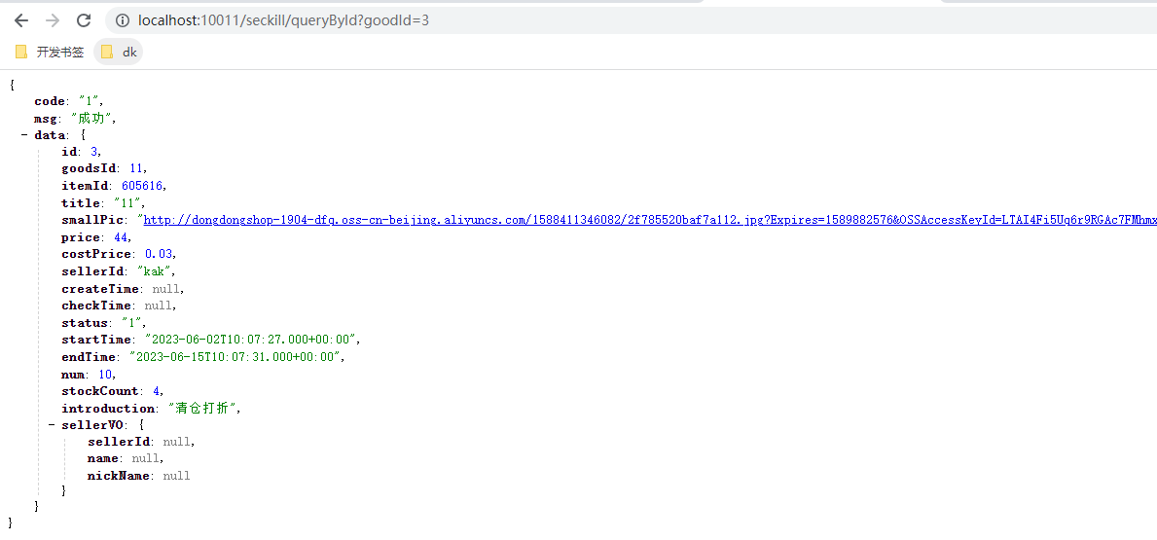Select the introduction value "清仓打折"
The height and width of the screenshot is (540, 1157).
(x=203, y=409)
